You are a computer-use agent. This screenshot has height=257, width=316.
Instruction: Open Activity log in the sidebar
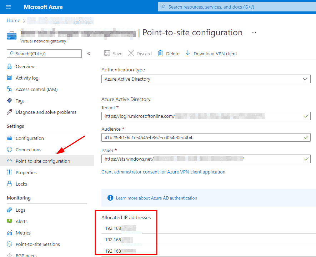(27, 78)
